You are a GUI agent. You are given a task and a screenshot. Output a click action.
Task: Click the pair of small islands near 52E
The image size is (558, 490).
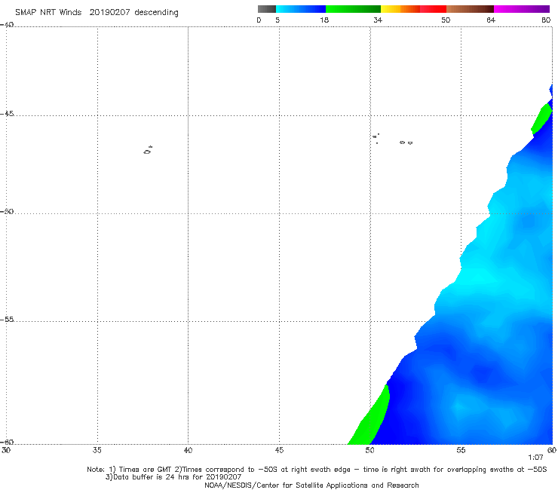(x=406, y=142)
